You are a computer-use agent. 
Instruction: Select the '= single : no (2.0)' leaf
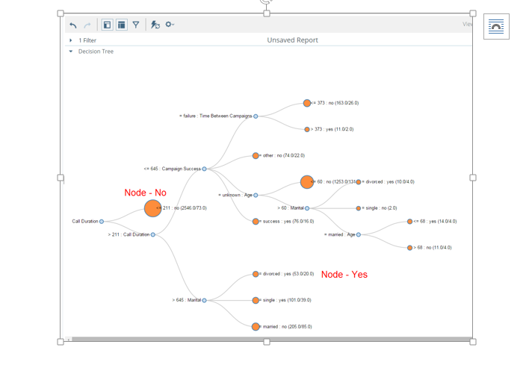coord(359,208)
